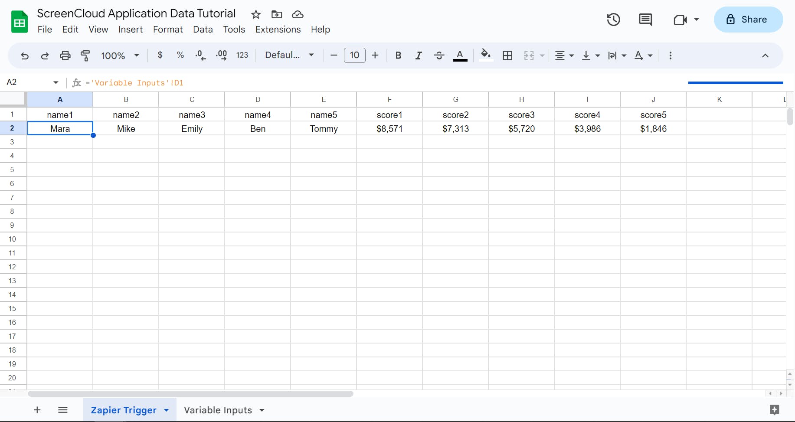795x422 pixels.
Task: Open the File menu
Action: [x=45, y=29]
